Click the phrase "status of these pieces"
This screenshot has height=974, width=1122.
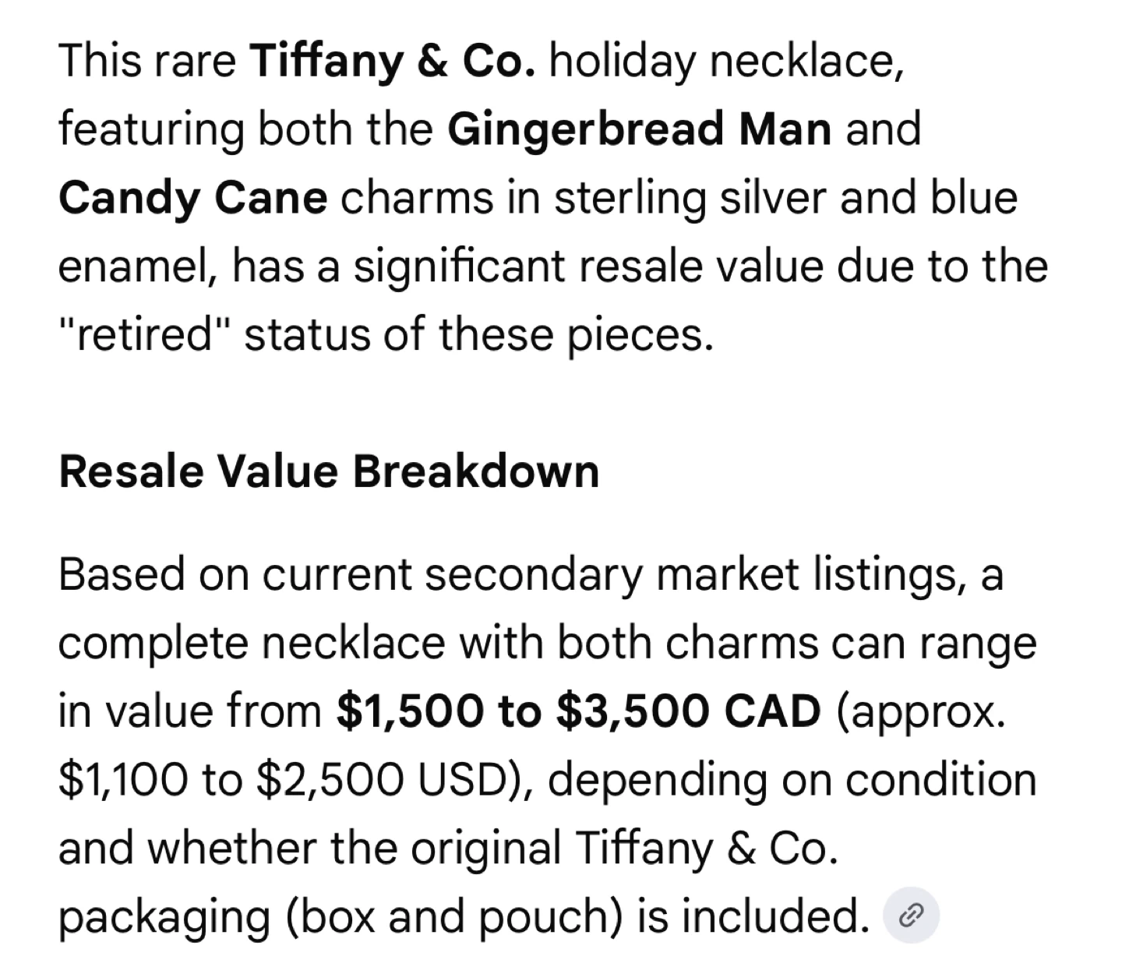pos(478,335)
